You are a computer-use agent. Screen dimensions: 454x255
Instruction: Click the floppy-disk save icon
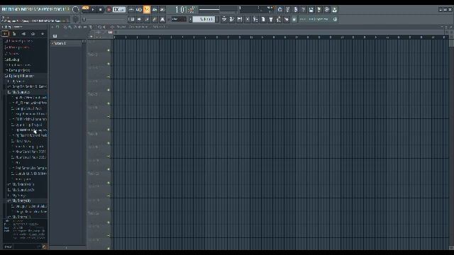[x=311, y=9]
